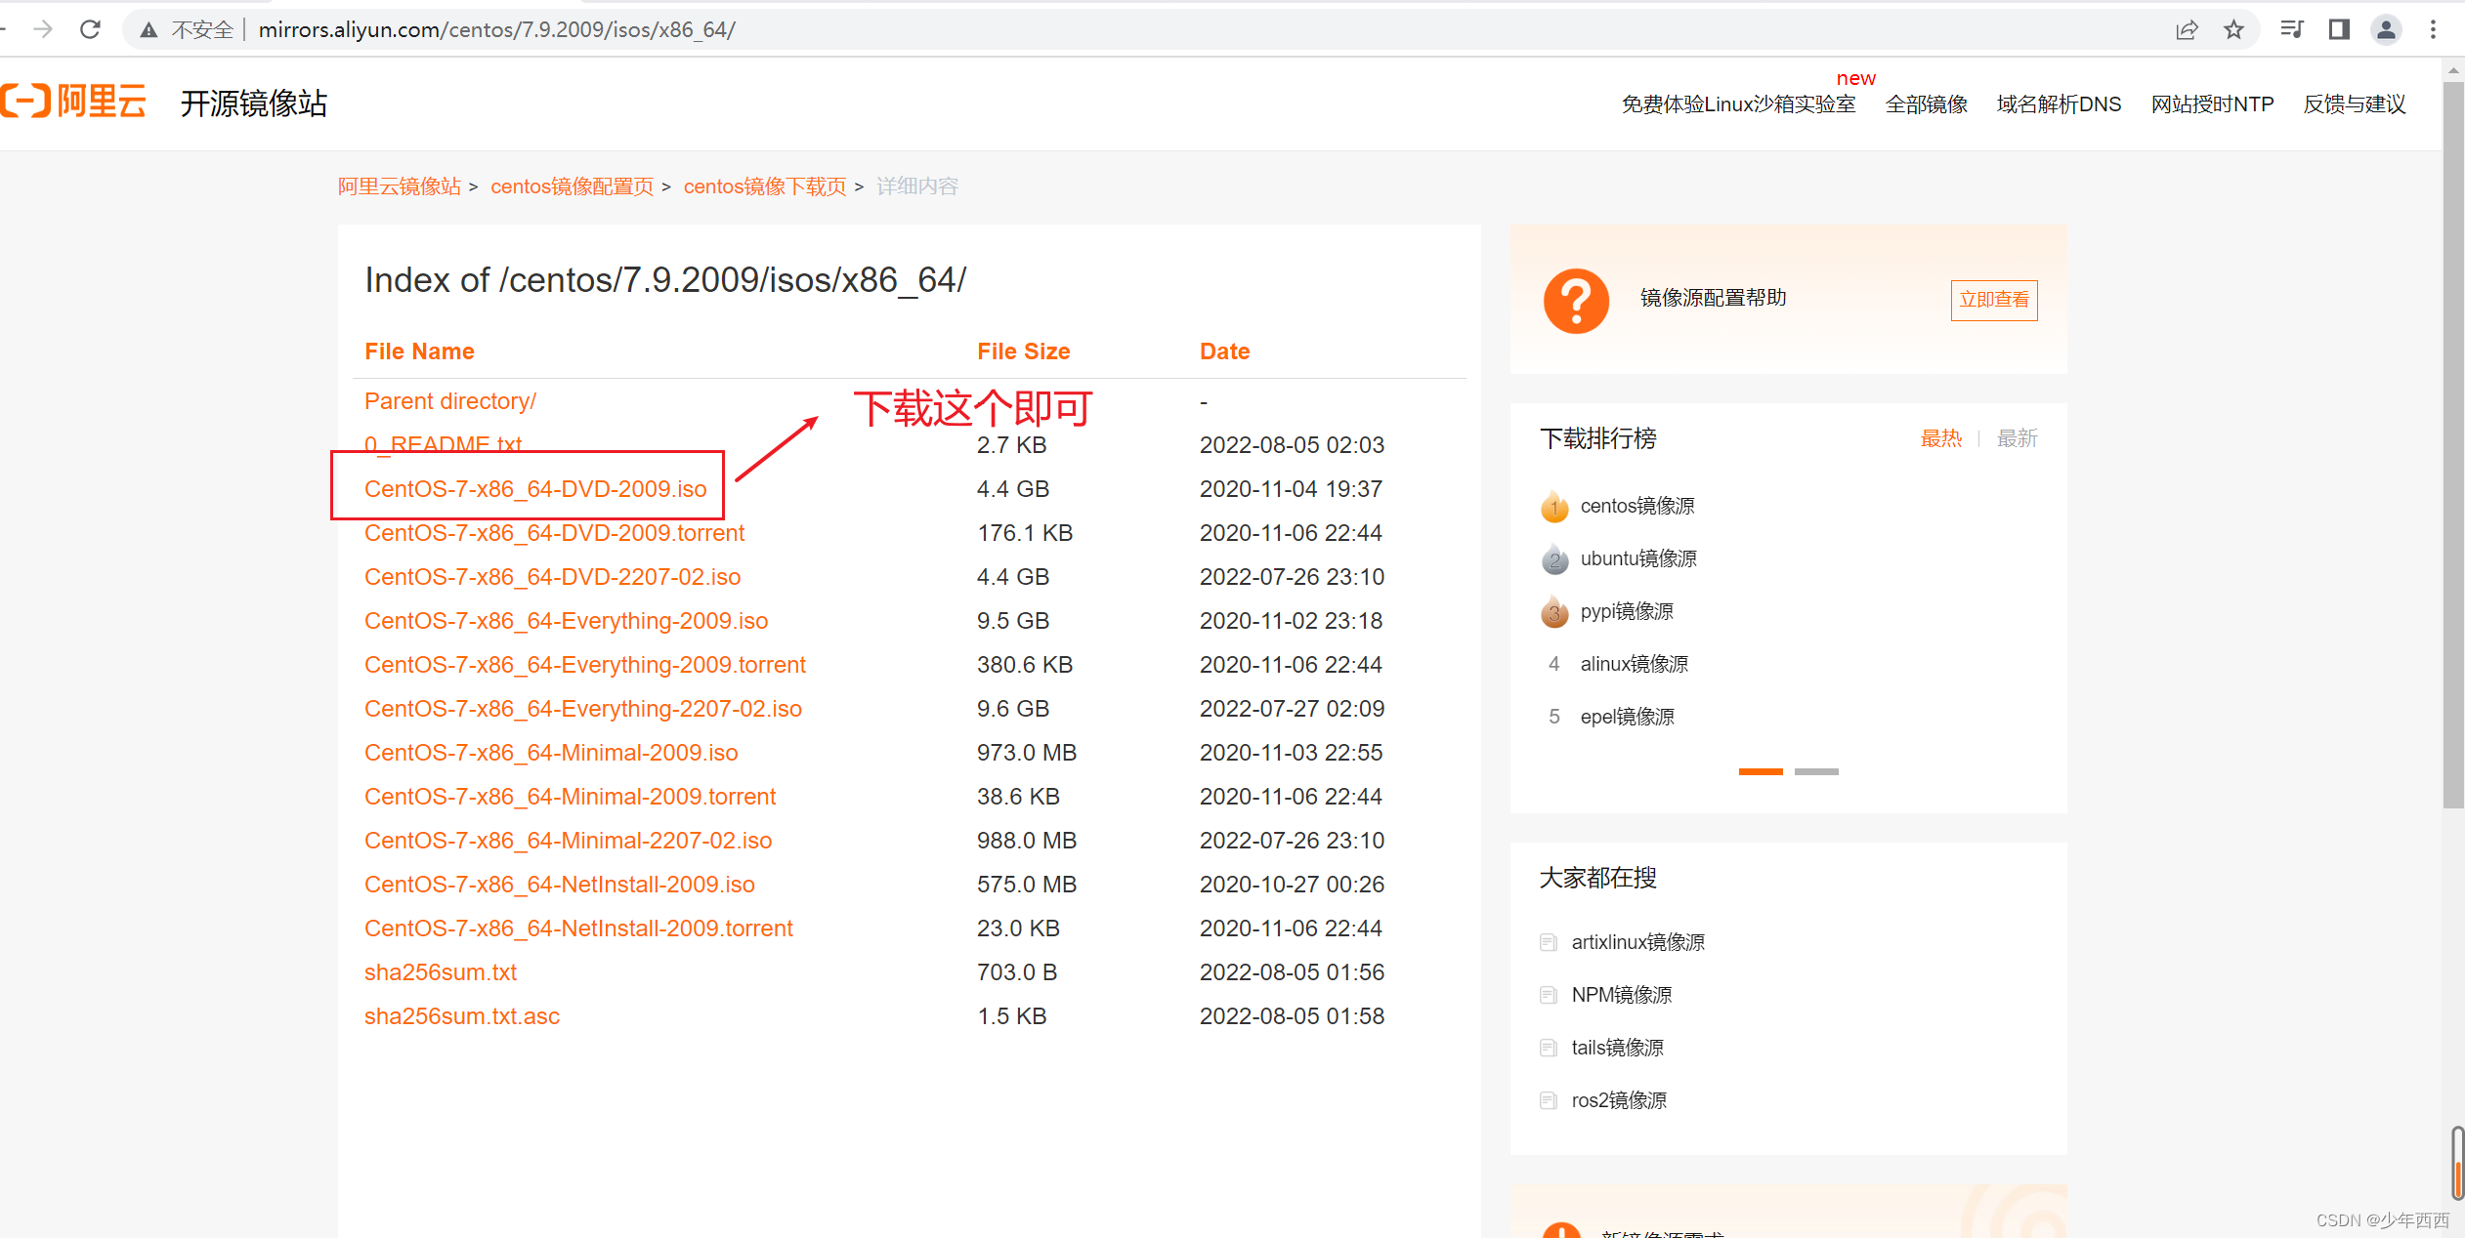Click the 立即查看 button

(x=1993, y=300)
